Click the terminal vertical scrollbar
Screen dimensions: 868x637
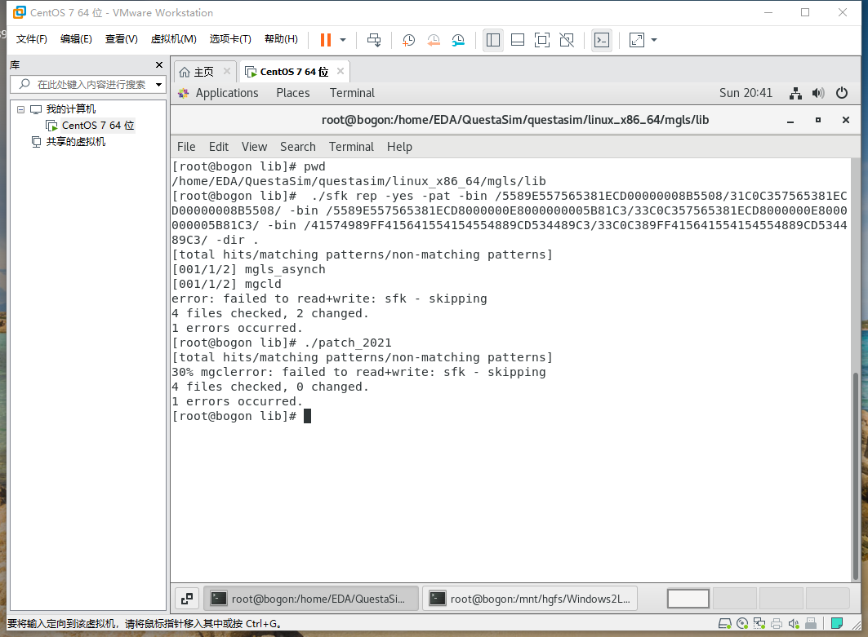[855, 476]
